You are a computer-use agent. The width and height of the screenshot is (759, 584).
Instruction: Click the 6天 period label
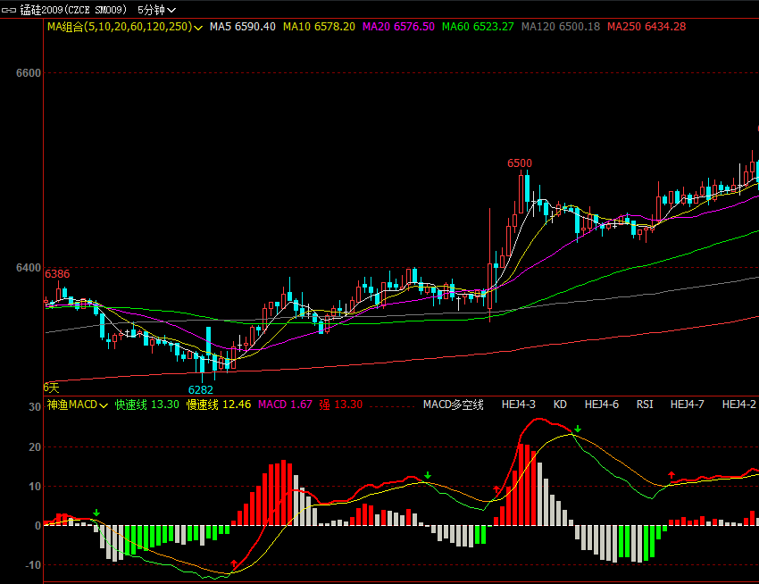[x=51, y=388]
